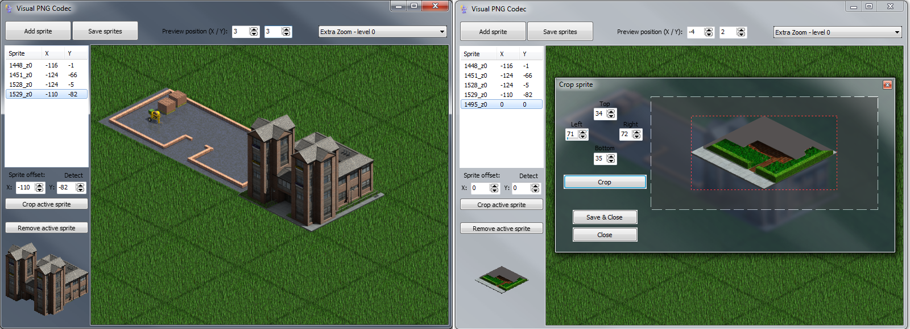
Task: Click Sprite offset Y spinner in right window
Action: 536,188
